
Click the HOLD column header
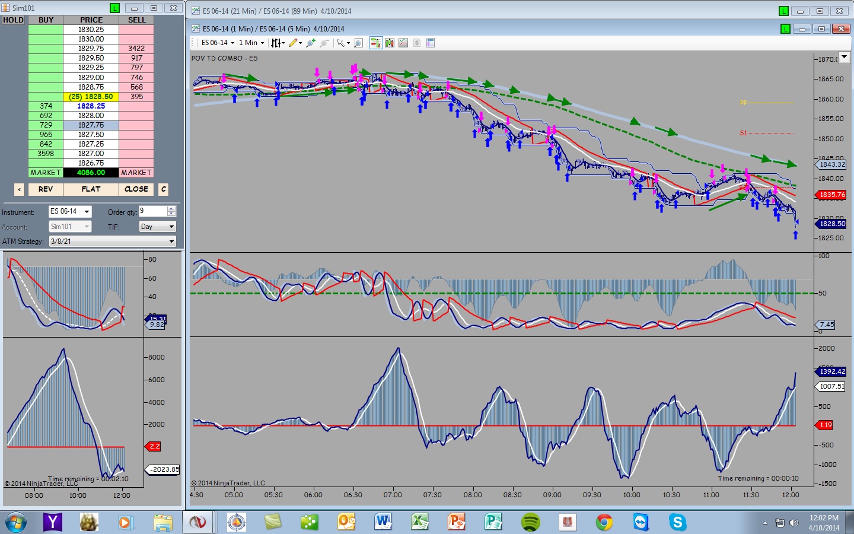pyautogui.click(x=14, y=20)
